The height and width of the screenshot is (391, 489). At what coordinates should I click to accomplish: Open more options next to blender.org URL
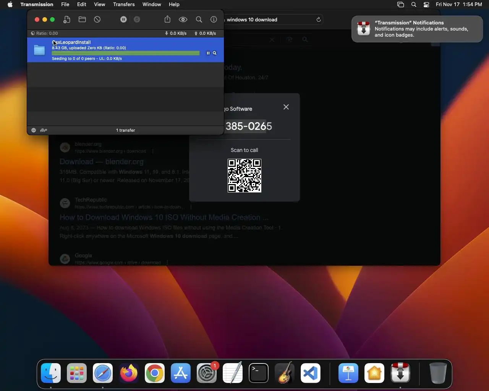point(153,151)
